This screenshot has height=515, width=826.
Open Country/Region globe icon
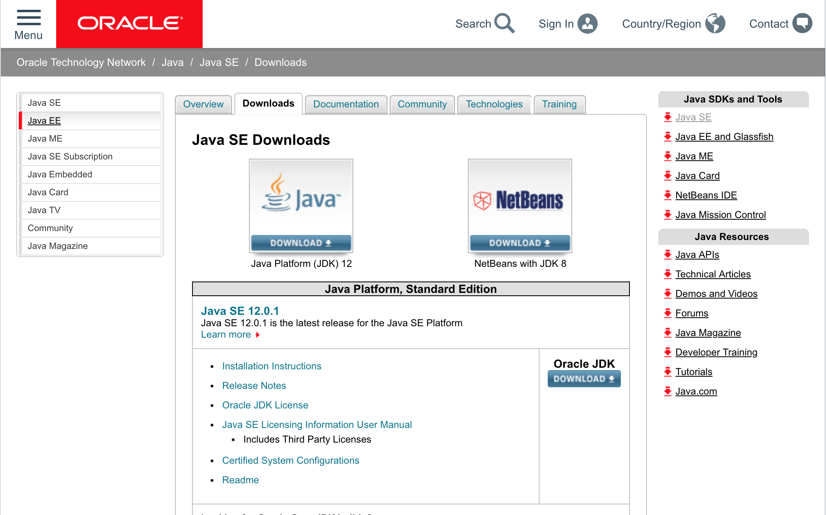(715, 24)
